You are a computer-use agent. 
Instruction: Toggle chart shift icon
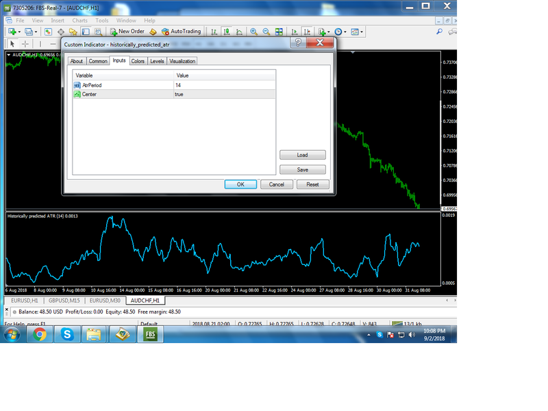click(x=307, y=32)
